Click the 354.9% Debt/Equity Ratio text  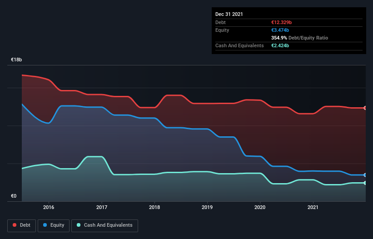point(299,38)
